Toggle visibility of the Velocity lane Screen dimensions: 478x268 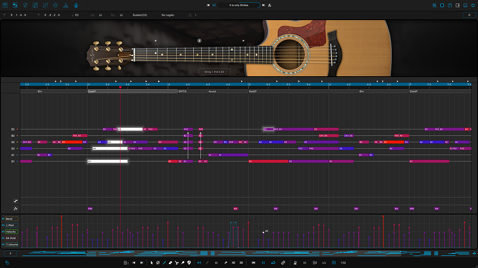(3, 232)
